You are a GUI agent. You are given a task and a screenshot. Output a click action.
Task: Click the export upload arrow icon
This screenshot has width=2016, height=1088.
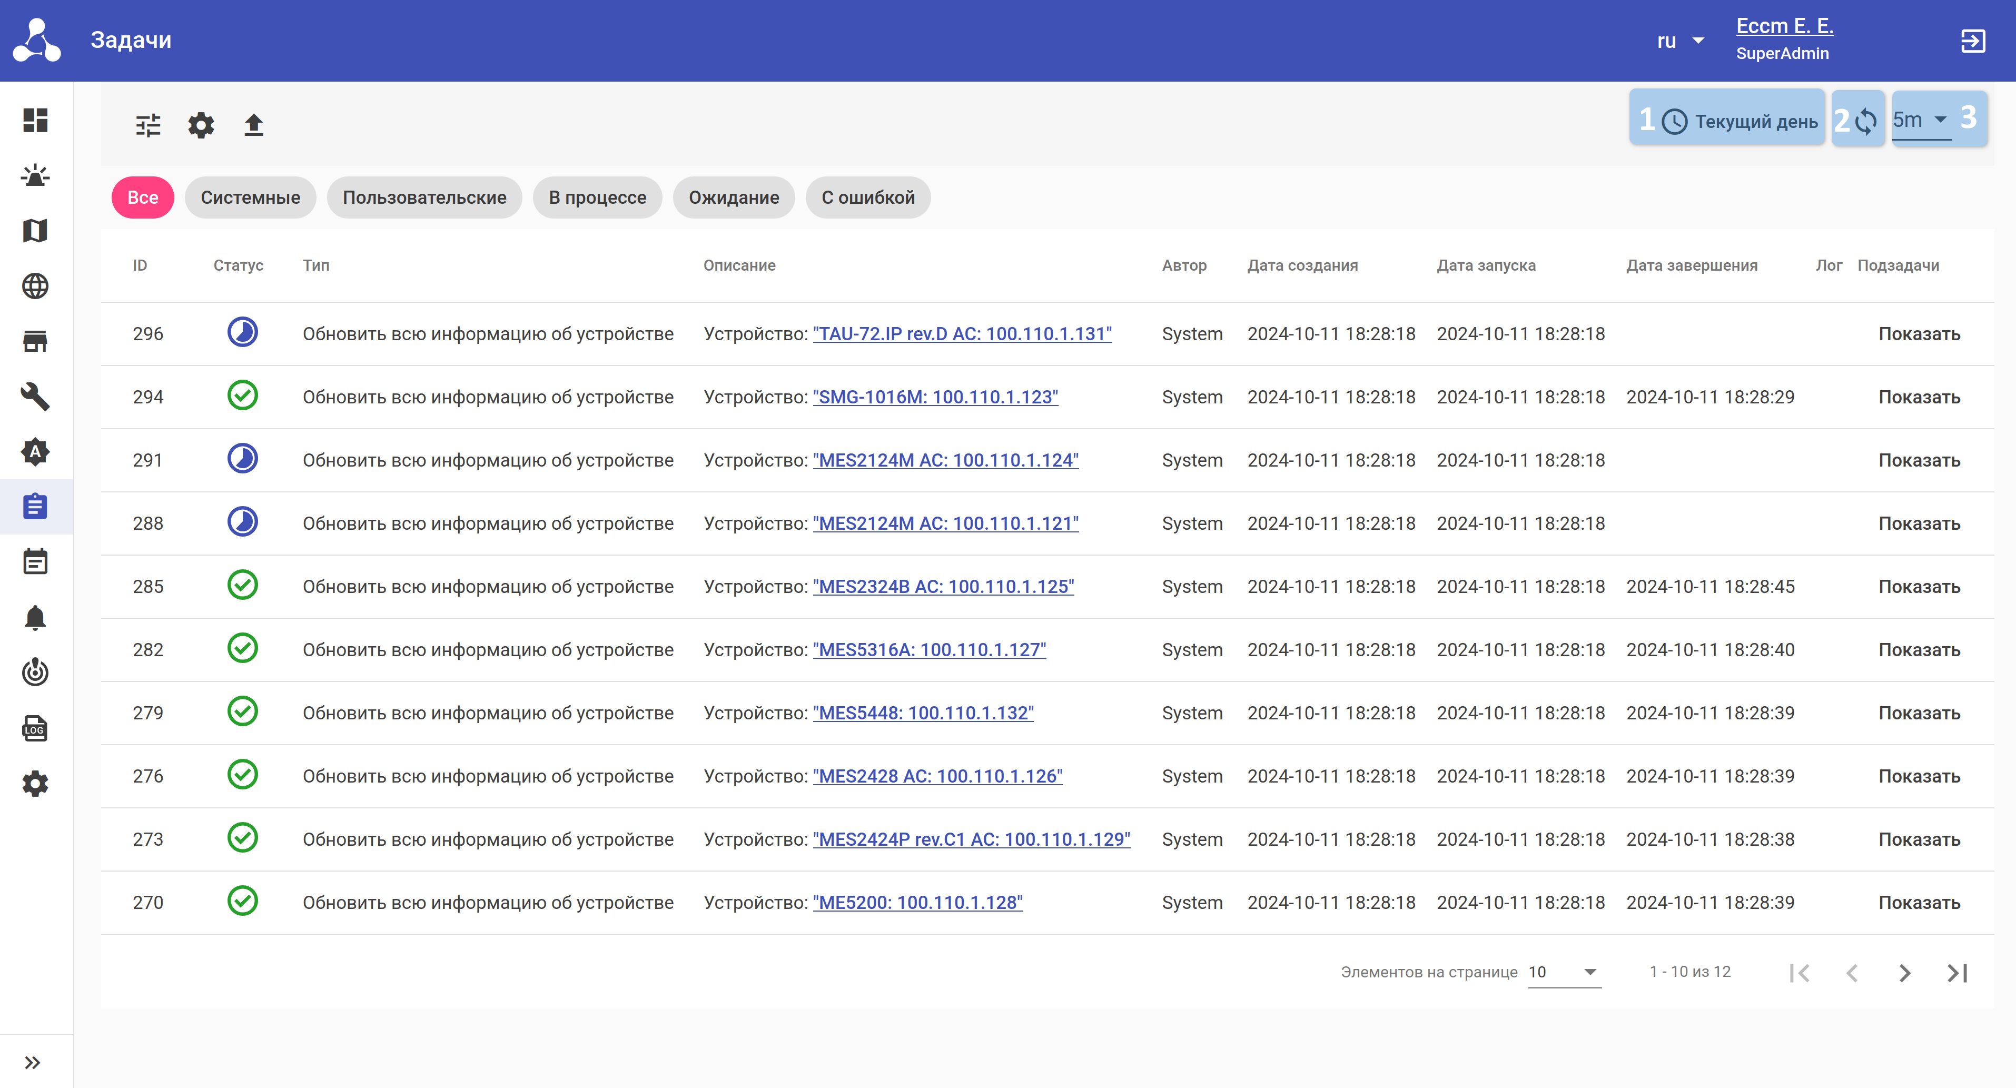(x=253, y=125)
